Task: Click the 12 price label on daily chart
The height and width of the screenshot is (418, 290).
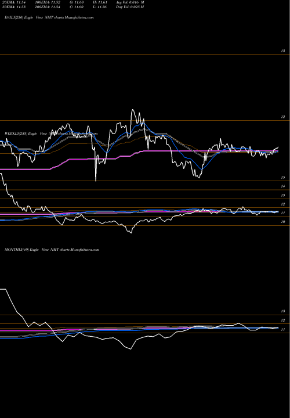Action: (283, 117)
